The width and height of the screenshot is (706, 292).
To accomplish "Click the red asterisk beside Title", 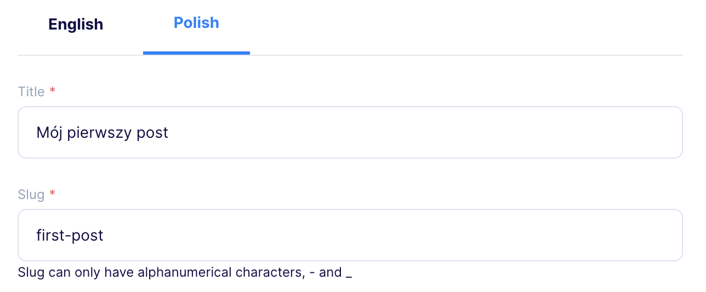I will coord(53,91).
